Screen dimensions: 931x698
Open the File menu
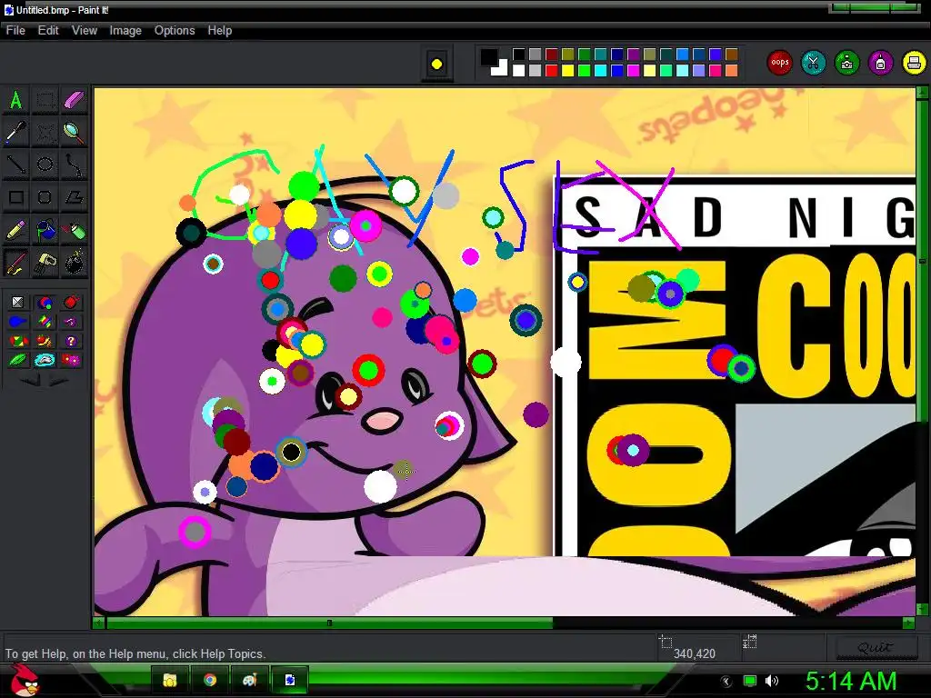(x=15, y=30)
